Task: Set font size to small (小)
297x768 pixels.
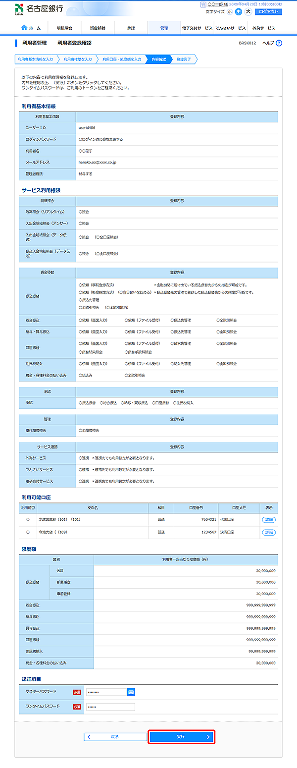Action: (230, 11)
